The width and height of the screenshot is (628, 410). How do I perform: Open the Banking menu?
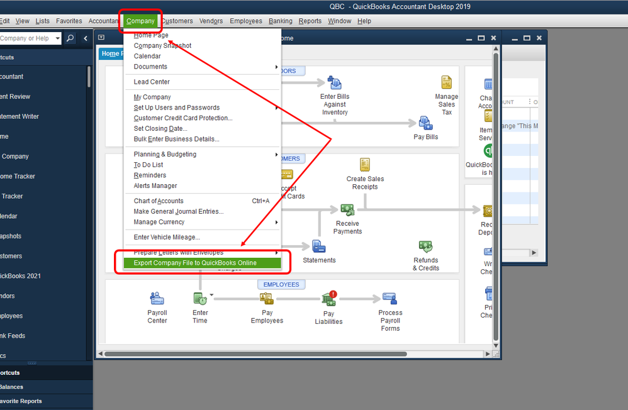click(x=281, y=21)
